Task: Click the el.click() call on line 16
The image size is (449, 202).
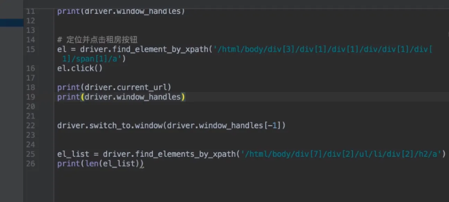Action: 80,68
